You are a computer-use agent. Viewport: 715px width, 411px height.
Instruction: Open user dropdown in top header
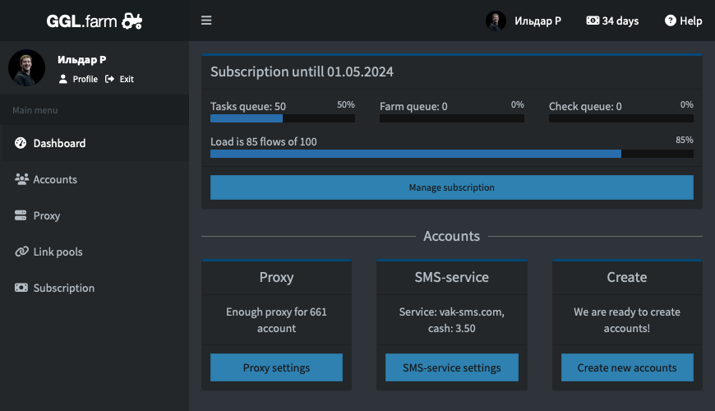(524, 21)
